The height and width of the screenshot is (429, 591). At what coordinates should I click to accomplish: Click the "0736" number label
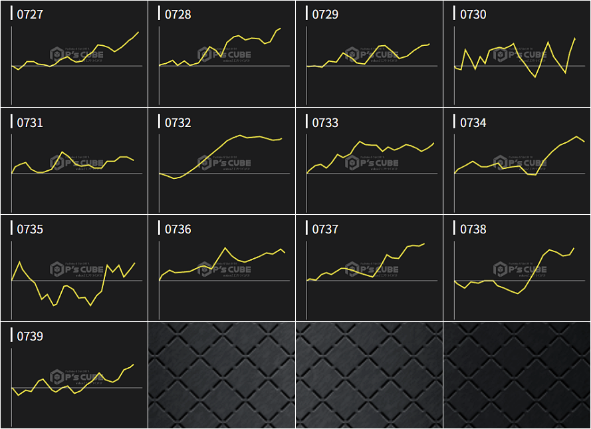click(x=177, y=229)
